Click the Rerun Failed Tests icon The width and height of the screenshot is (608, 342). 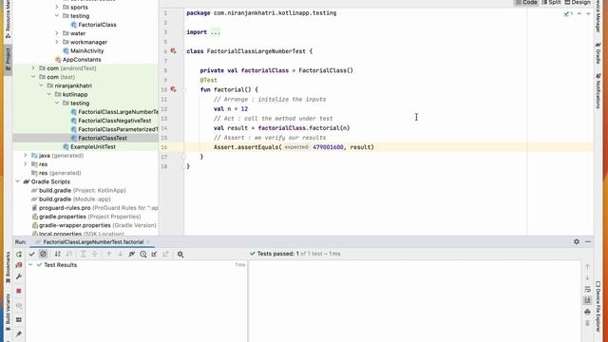19,265
